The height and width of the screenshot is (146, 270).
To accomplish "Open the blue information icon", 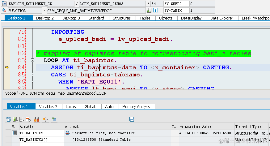I will click(155, 10).
